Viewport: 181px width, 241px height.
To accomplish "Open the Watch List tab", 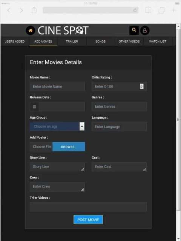I will [158, 41].
